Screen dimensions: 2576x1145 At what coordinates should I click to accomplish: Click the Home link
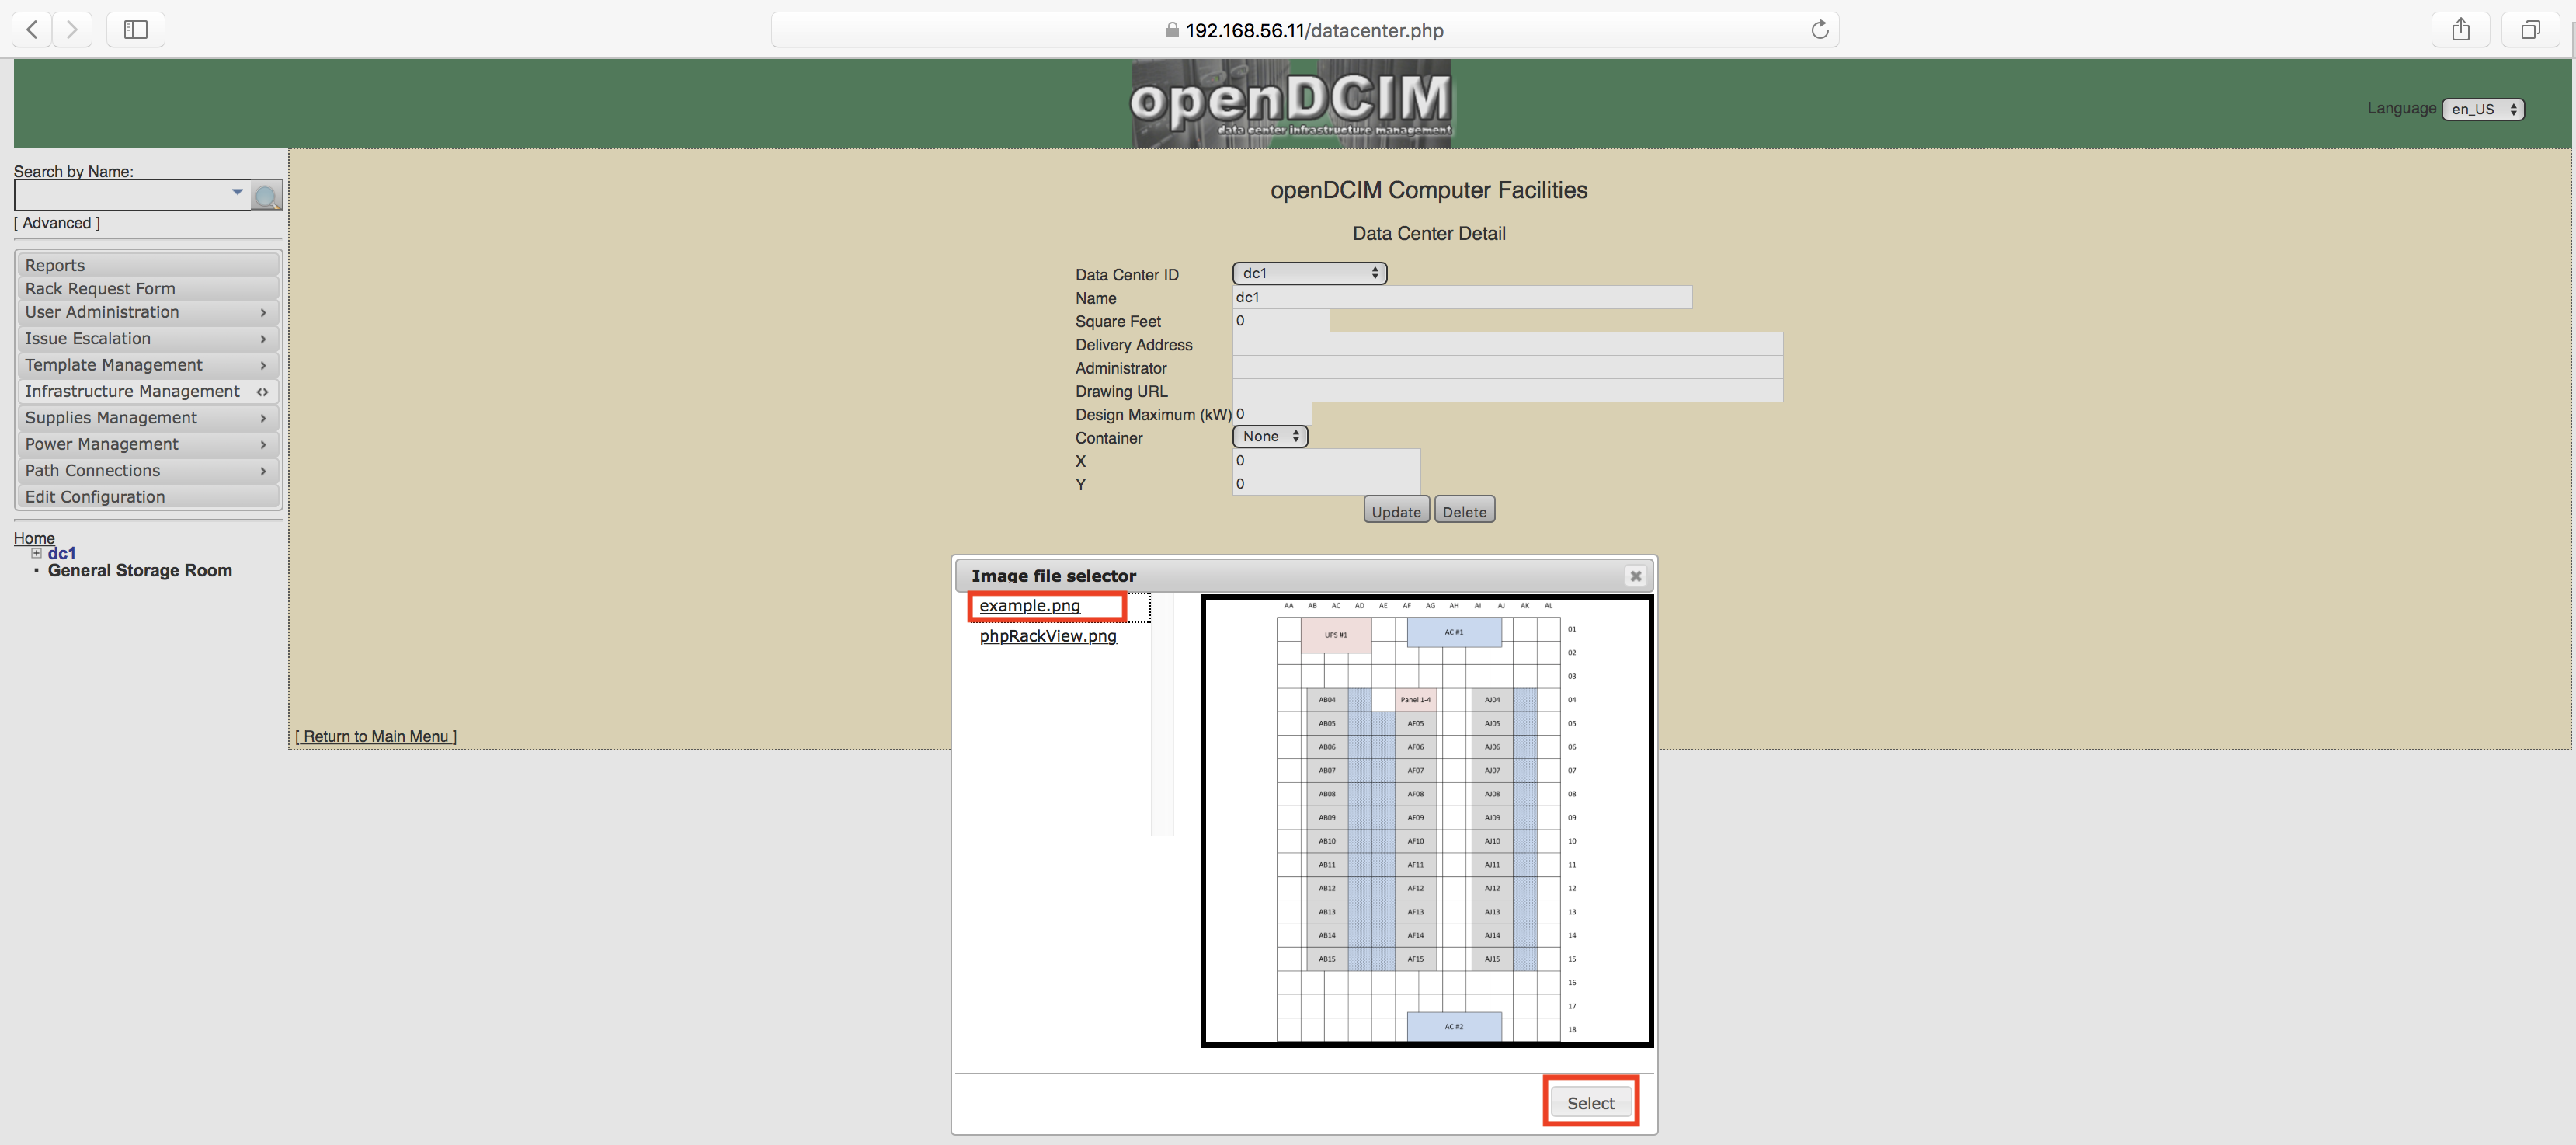pyautogui.click(x=34, y=538)
